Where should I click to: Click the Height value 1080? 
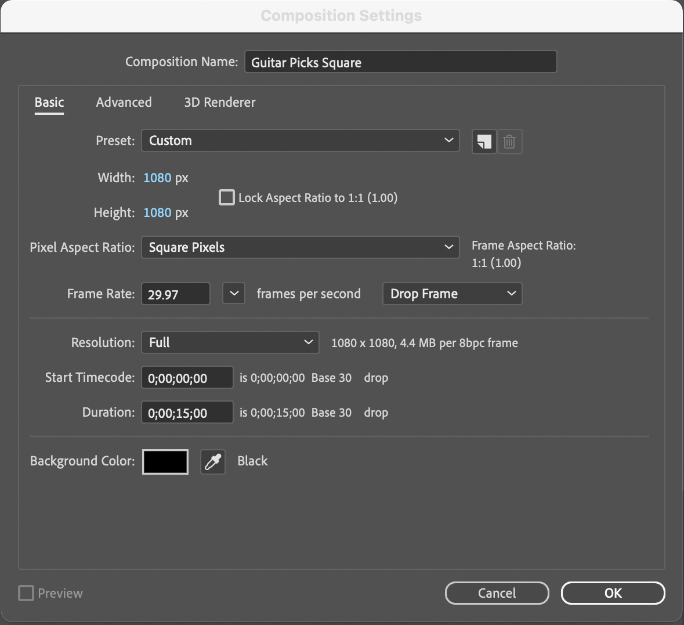(157, 212)
